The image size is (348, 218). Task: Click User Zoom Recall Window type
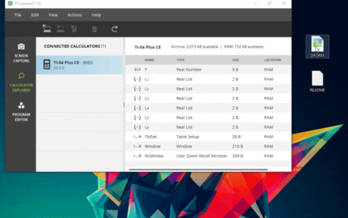(201, 156)
